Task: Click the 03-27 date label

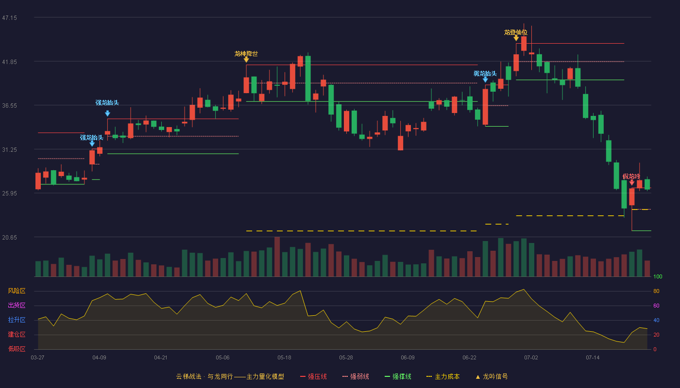Action: click(37, 357)
